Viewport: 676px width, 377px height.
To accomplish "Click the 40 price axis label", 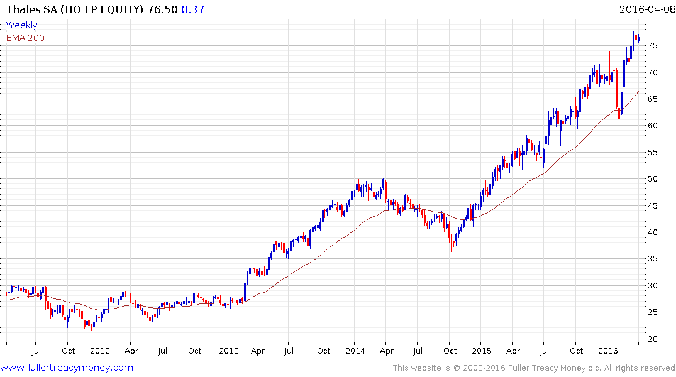I will [x=653, y=232].
